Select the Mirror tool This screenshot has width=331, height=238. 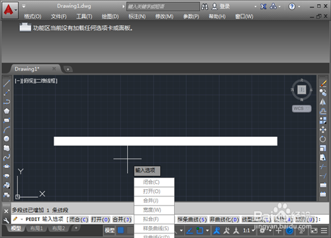[323, 102]
